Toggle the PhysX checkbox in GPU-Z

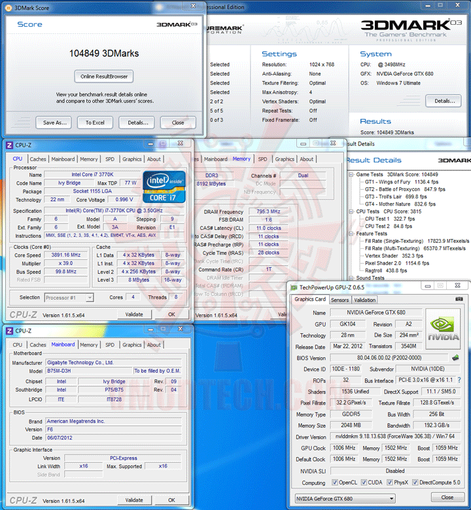click(x=390, y=483)
